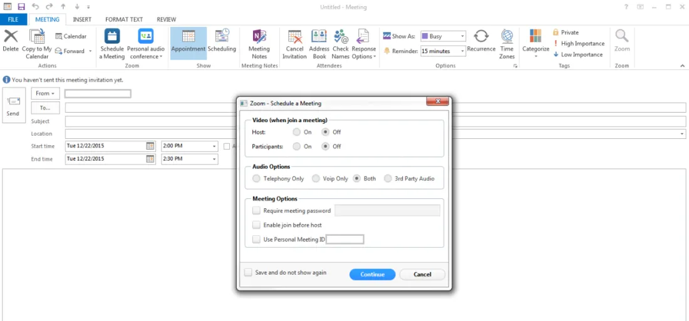Click Zoom Schedule a Meeting icon
This screenshot has width=689, height=321.
(x=112, y=36)
